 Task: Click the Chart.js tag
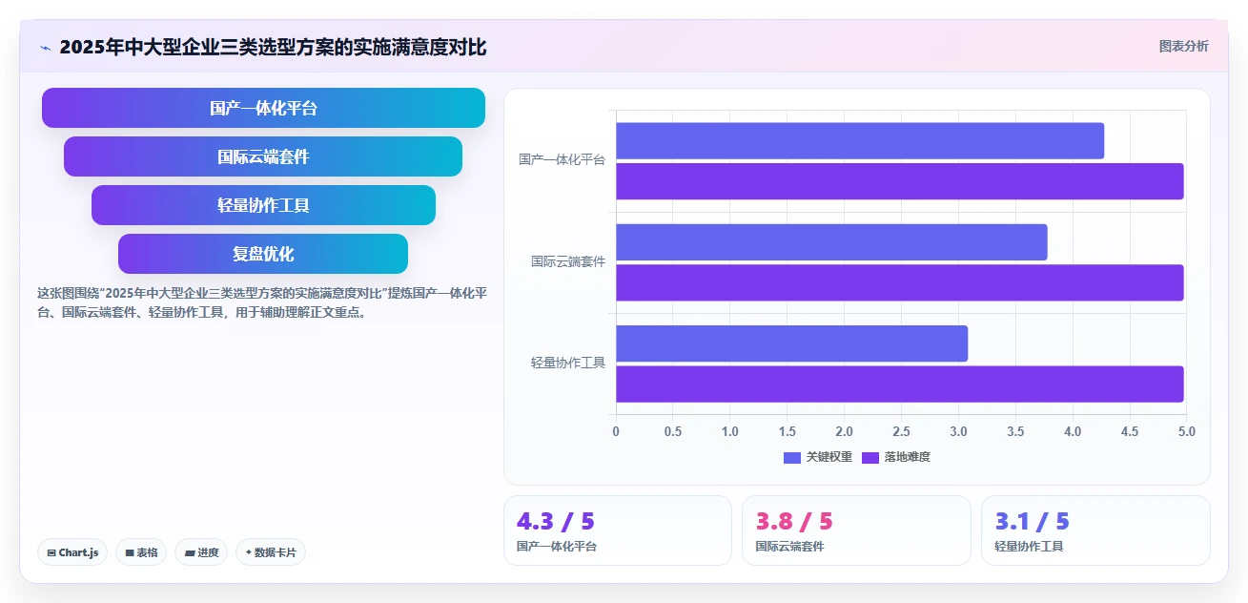click(73, 552)
